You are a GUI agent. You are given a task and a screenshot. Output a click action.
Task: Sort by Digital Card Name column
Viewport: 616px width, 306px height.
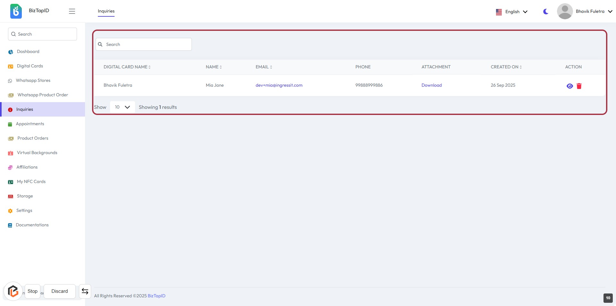127,67
